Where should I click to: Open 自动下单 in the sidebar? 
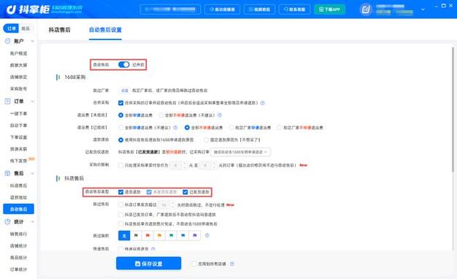click(x=18, y=126)
